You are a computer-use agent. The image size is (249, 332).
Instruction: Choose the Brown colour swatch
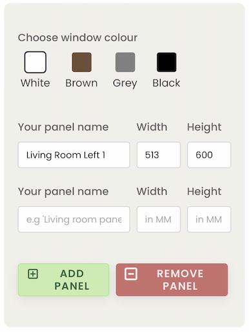coord(81,62)
